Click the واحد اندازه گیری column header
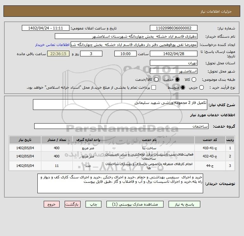Viewport: 244px width, 236px height. [88, 140]
